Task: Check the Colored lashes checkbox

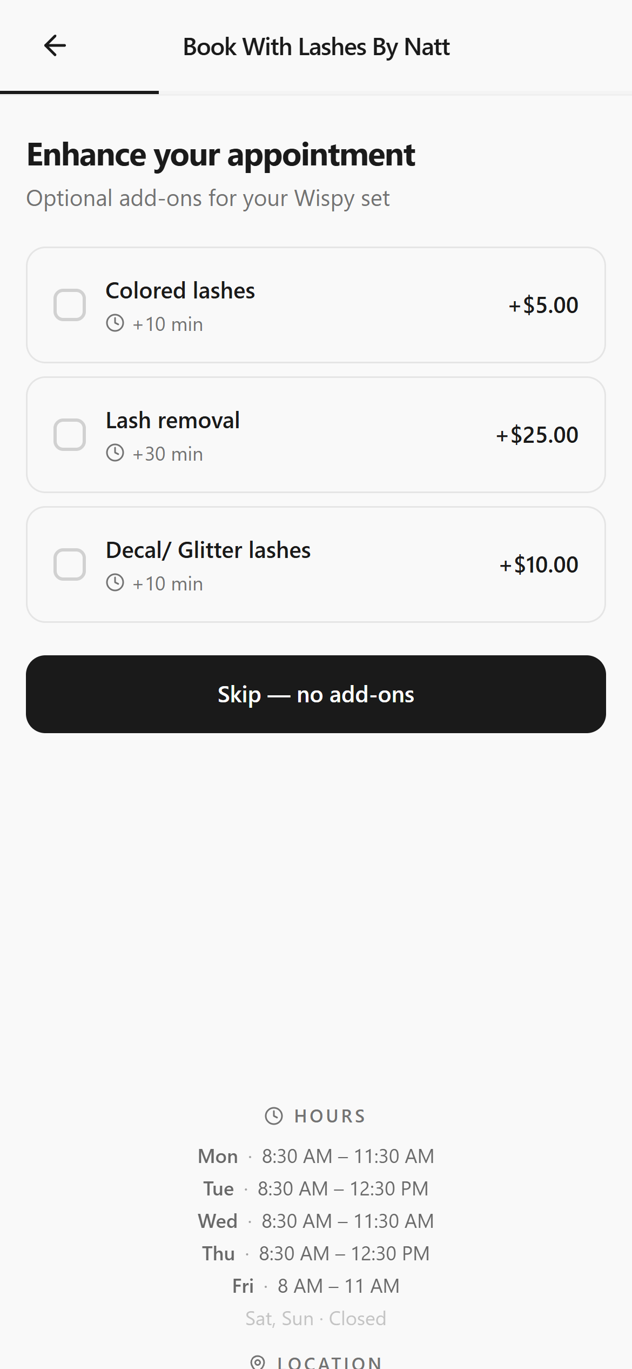Action: 70,305
